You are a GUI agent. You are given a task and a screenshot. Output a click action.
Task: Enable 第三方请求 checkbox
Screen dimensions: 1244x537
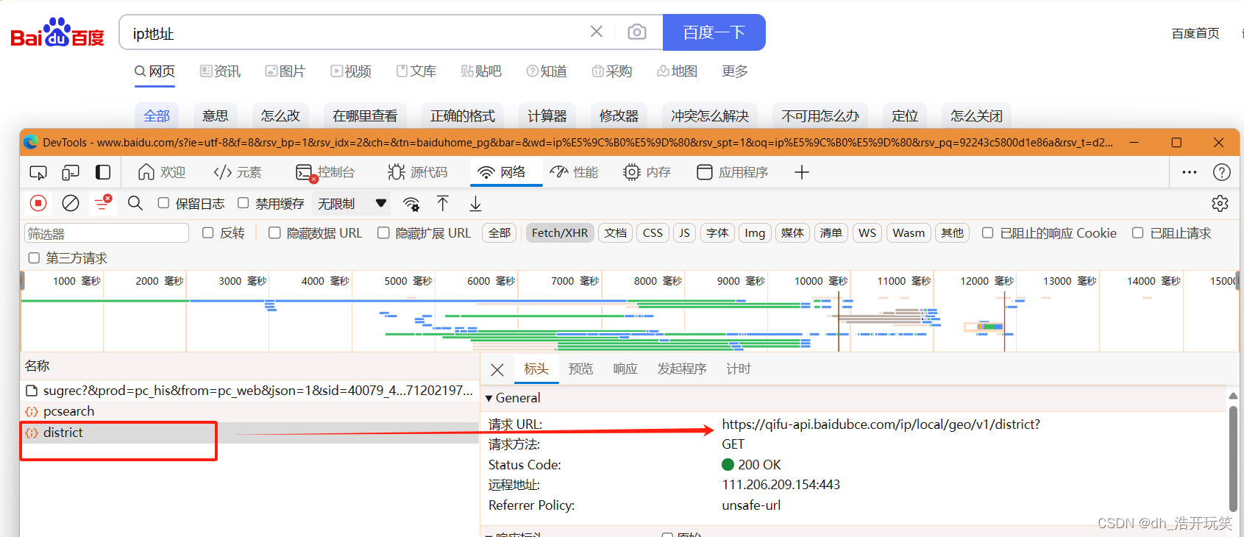click(34, 258)
